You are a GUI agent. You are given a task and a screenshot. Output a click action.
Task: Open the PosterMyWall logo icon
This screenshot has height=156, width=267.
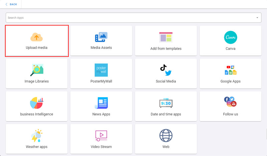(x=101, y=70)
